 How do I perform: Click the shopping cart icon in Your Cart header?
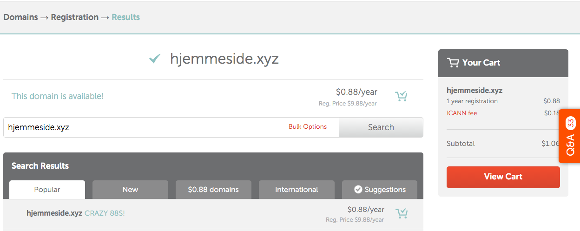coord(453,63)
